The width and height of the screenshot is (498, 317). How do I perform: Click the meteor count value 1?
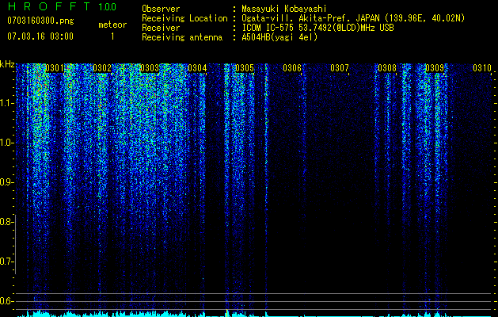[x=112, y=36]
